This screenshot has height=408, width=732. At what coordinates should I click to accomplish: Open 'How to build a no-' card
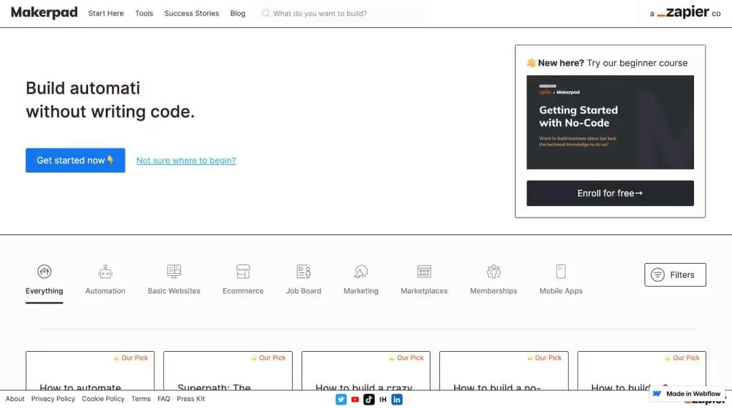click(x=504, y=371)
